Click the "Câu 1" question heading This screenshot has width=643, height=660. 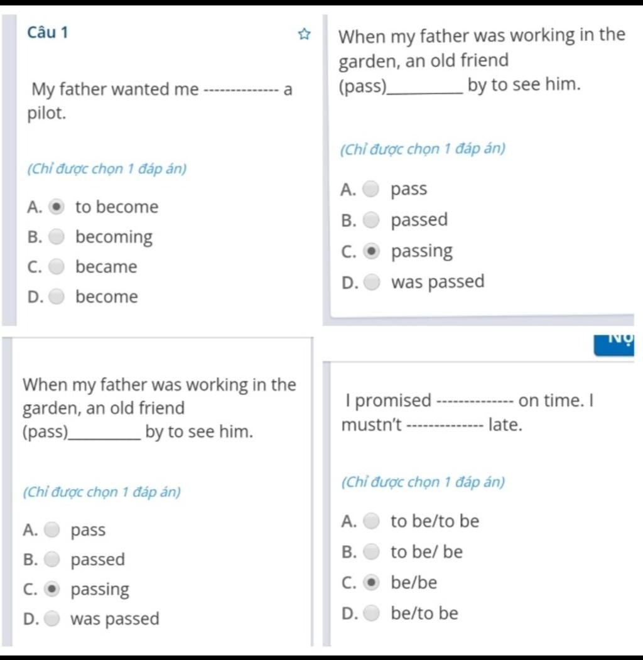tap(48, 33)
